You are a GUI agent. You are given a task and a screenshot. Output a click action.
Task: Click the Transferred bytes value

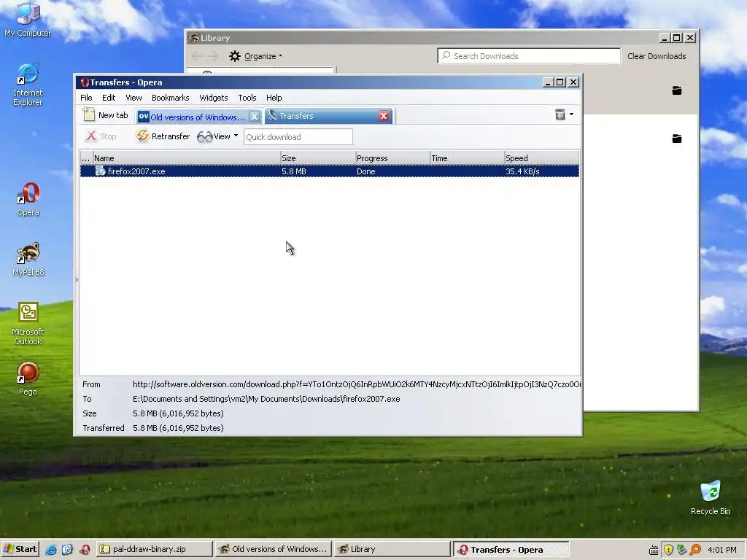[x=178, y=428]
